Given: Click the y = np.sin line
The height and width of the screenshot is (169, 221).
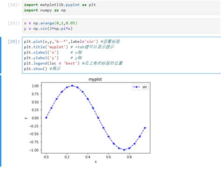Looking at the screenshot, I should coord(48,28).
